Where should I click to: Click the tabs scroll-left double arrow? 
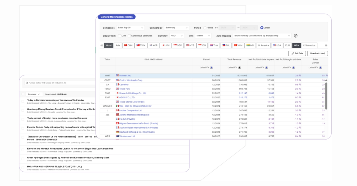101,45
